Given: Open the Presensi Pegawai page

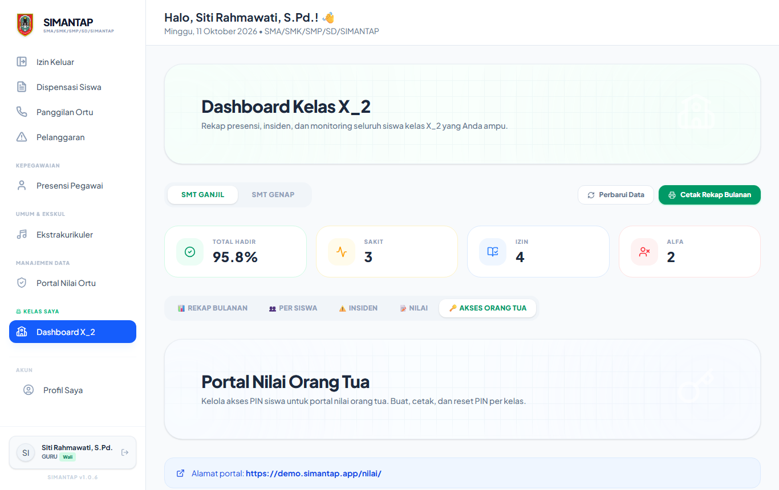Looking at the screenshot, I should click(x=72, y=186).
